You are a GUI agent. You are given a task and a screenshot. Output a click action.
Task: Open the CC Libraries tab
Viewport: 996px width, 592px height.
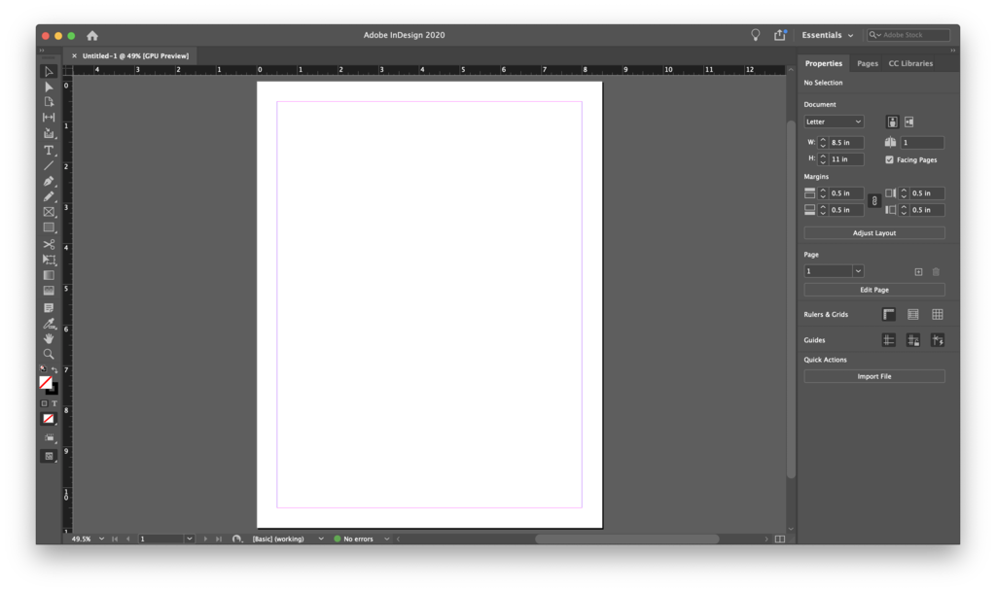click(x=910, y=63)
